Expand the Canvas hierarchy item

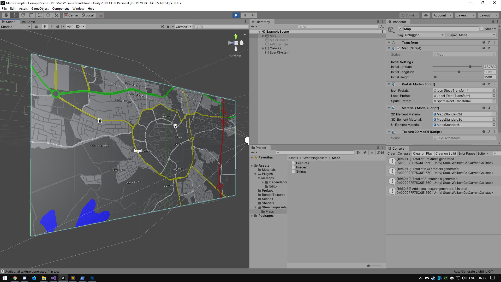click(263, 48)
